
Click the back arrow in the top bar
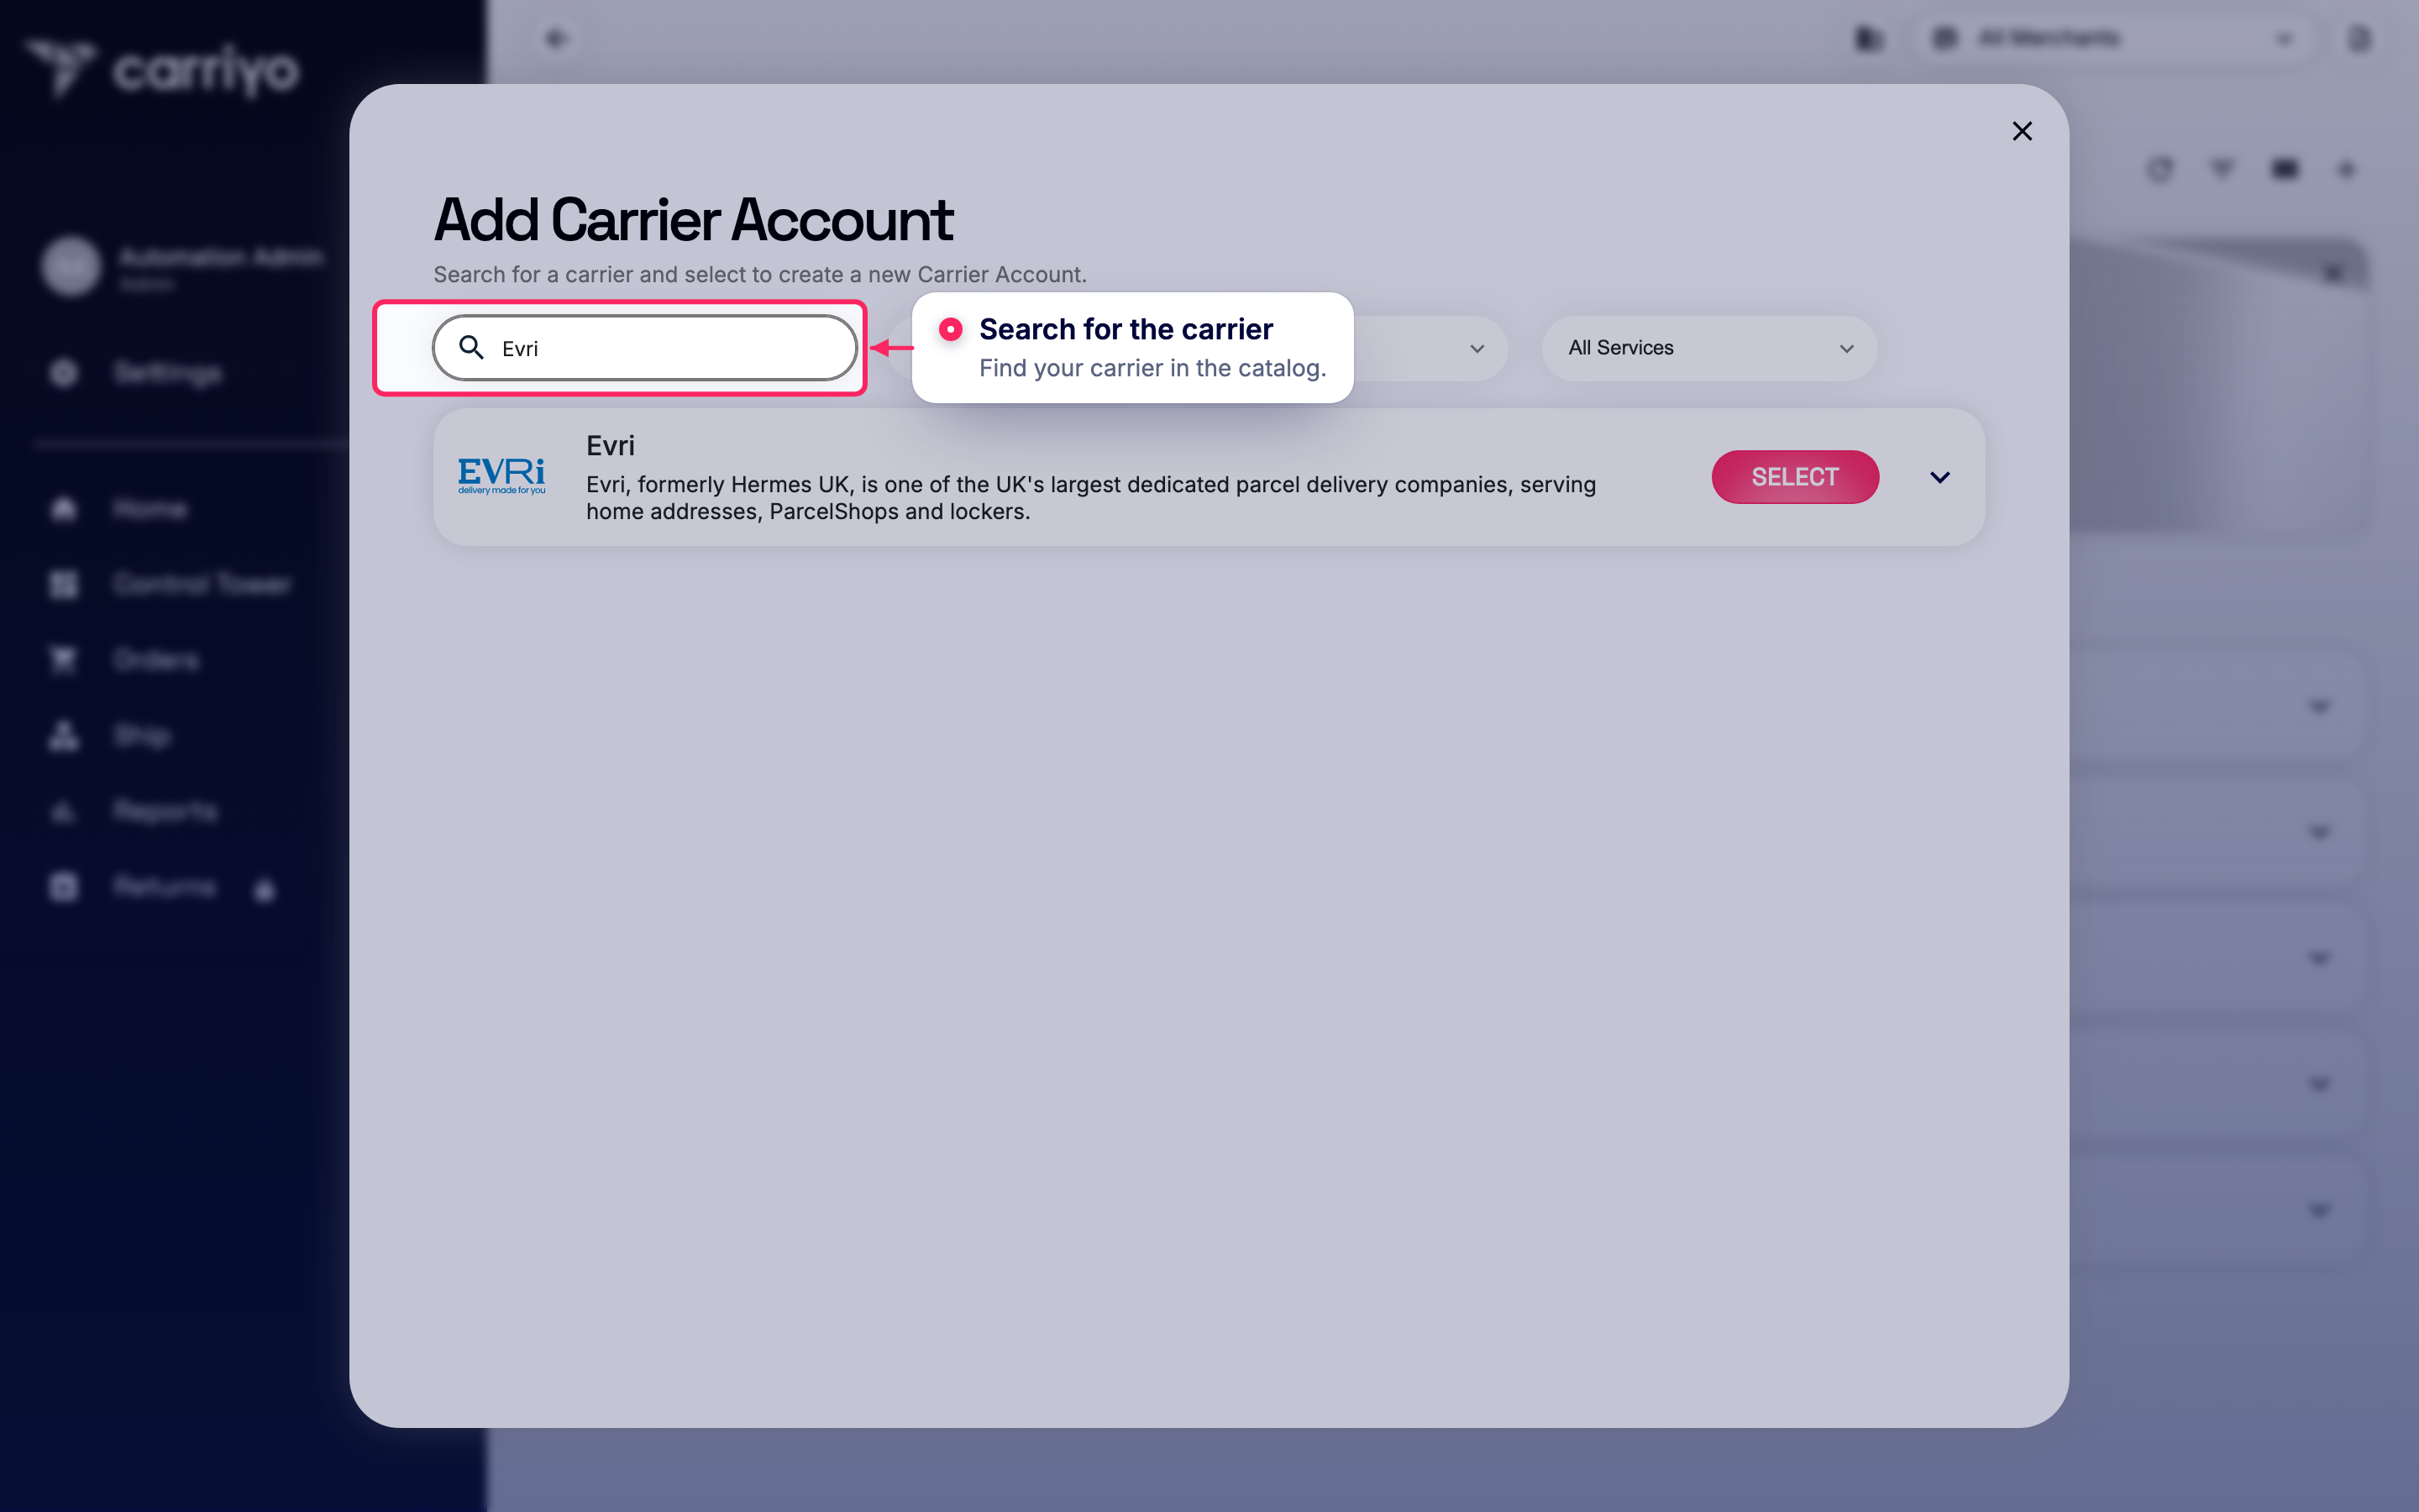point(556,38)
